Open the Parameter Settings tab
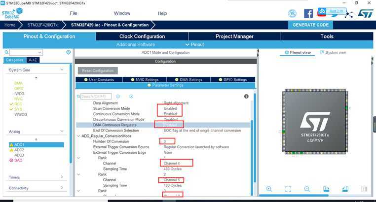The width and height of the screenshot is (376, 202). (x=165, y=85)
